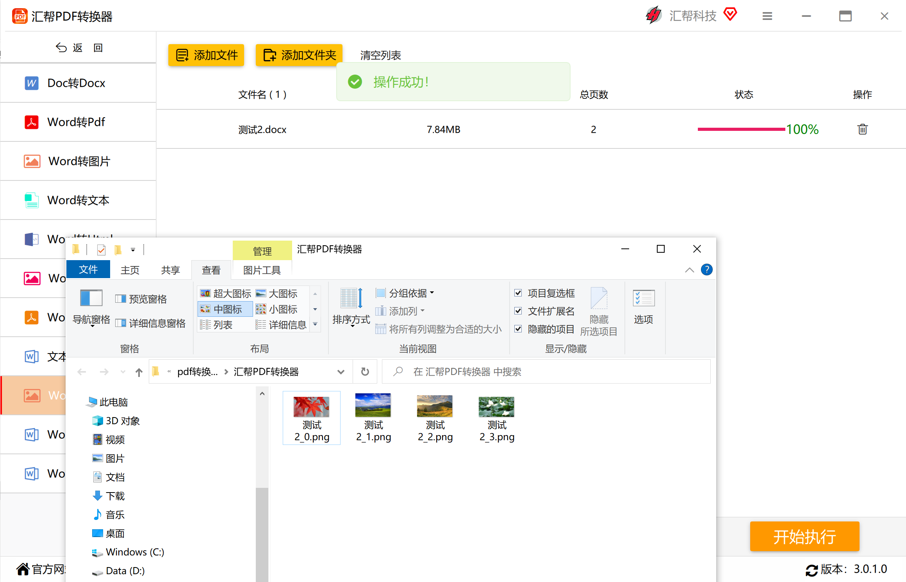The height and width of the screenshot is (582, 906).
Task: Open quick access toolbar customize arrow
Action: [133, 250]
